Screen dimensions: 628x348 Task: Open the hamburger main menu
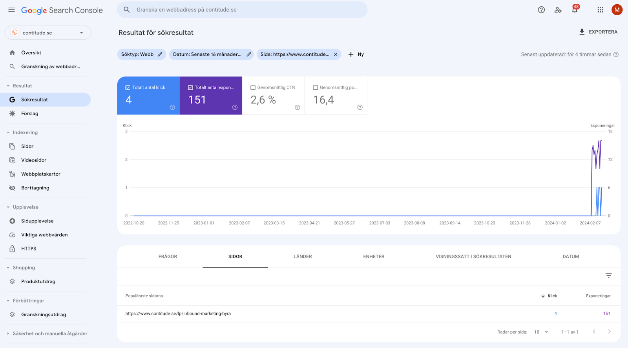click(x=11, y=10)
